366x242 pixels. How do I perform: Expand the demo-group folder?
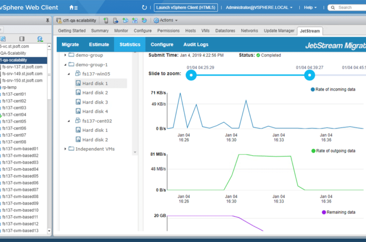pyautogui.click(x=65, y=55)
